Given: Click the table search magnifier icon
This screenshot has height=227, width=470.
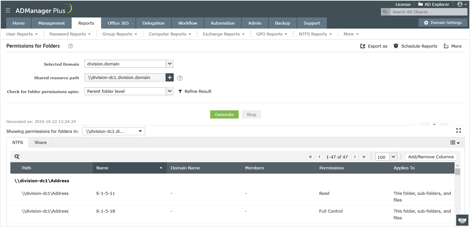Looking at the screenshot, I should tap(17, 157).
